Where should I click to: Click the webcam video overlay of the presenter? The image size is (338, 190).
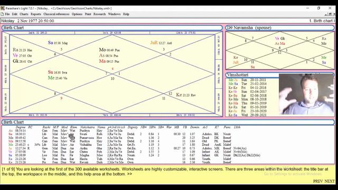306,94
